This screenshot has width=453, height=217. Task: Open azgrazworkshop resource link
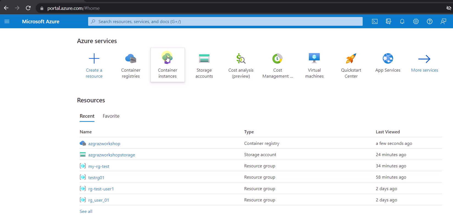104,143
